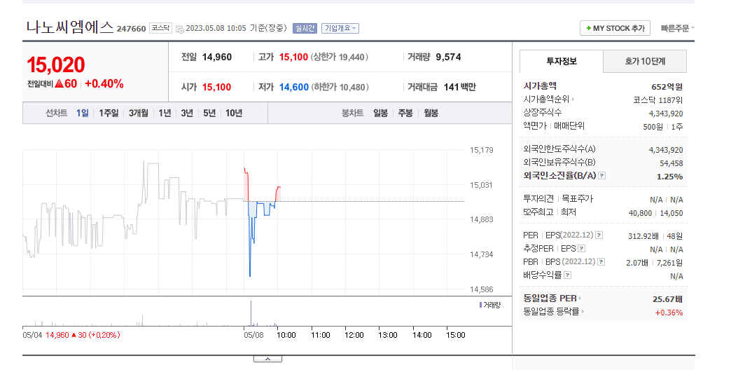
Task: Click the purple 거래량 legend marker
Action: click(480, 305)
